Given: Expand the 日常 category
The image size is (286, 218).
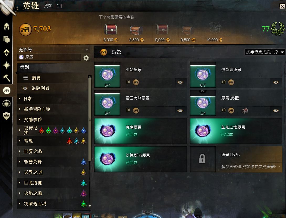Looking at the screenshot, I should tap(52, 99).
